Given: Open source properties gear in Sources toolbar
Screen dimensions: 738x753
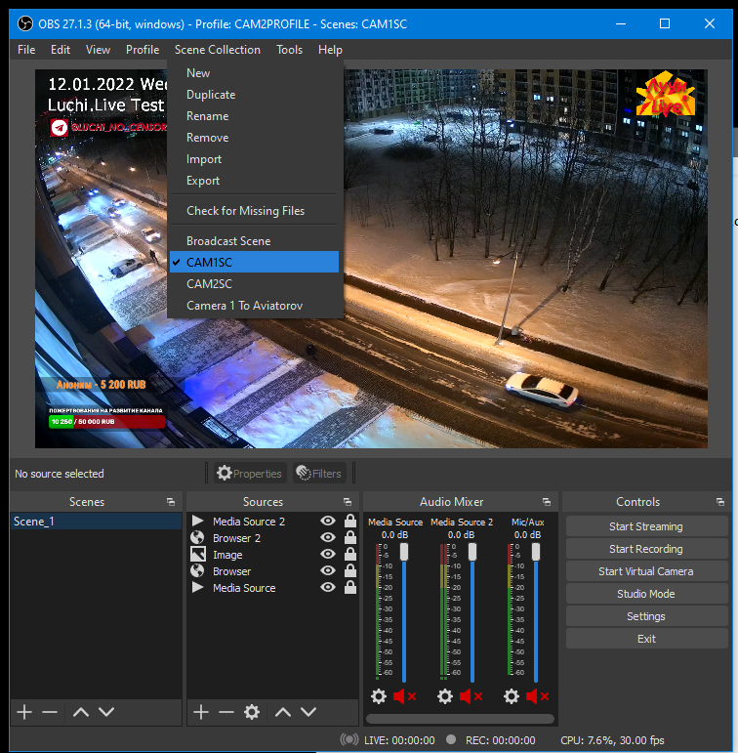Looking at the screenshot, I should click(252, 712).
